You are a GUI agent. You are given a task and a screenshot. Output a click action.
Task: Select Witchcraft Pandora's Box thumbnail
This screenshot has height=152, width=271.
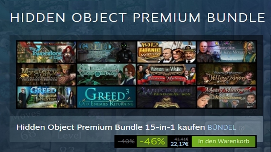[167, 97]
